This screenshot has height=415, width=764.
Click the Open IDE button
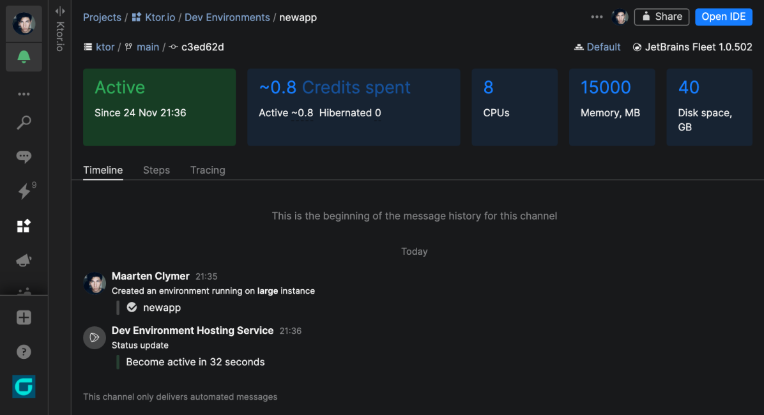point(723,17)
